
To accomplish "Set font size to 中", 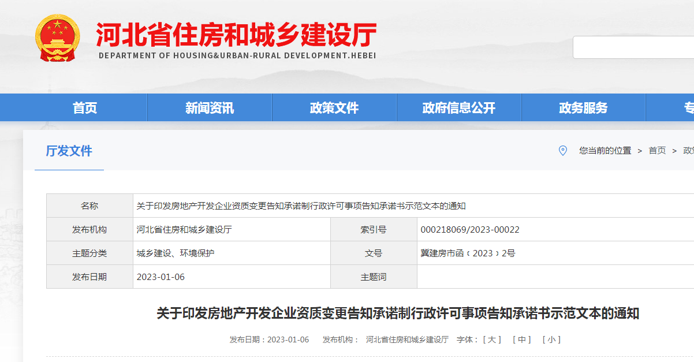I will pyautogui.click(x=522, y=339).
